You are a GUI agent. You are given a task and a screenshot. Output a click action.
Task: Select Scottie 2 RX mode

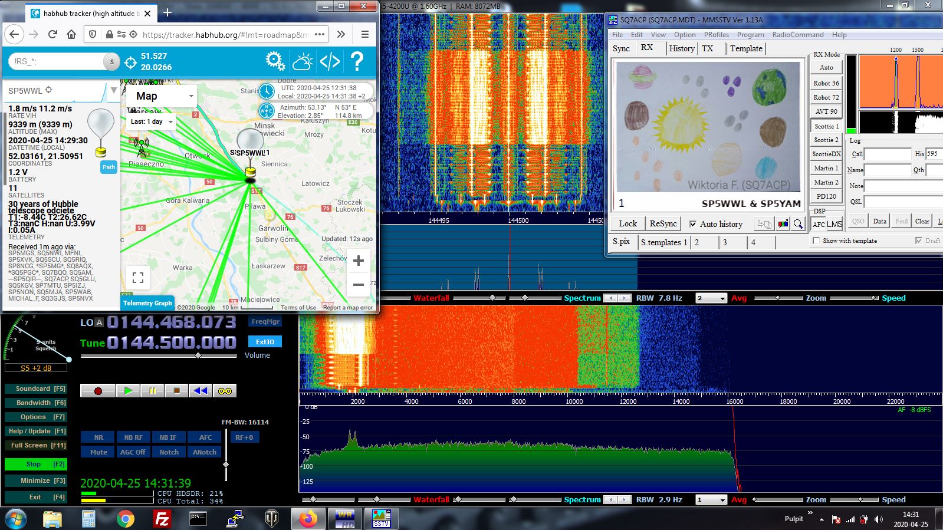pyautogui.click(x=826, y=140)
